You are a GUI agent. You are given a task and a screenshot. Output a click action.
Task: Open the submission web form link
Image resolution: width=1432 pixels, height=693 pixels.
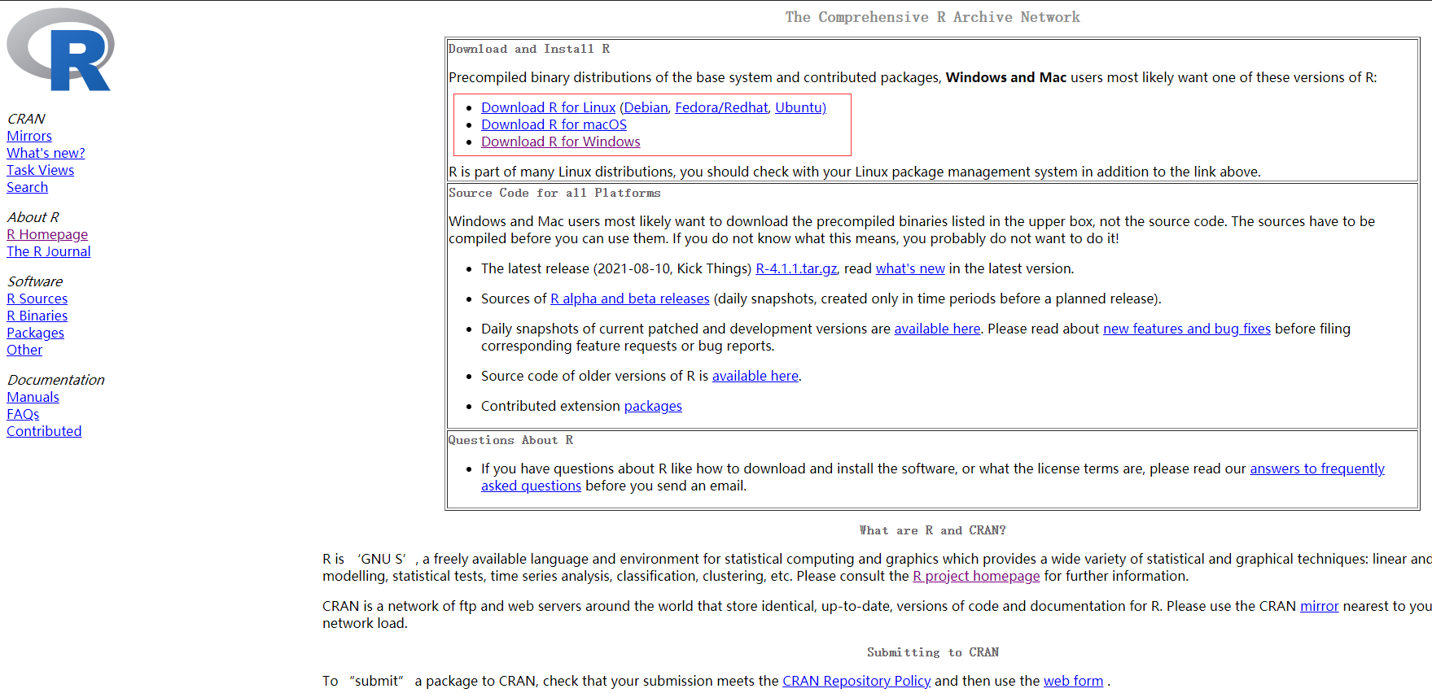point(1073,681)
